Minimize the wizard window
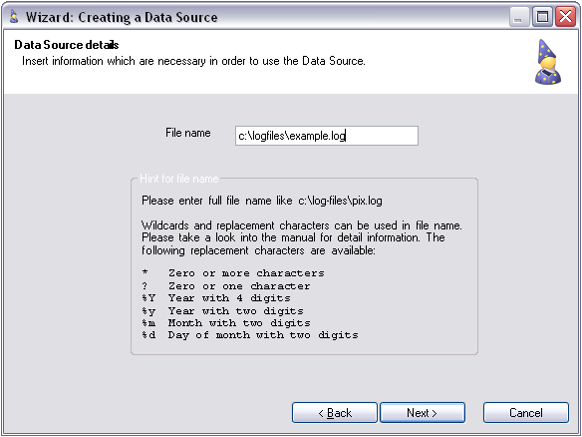This screenshot has width=582, height=437. (x=519, y=17)
